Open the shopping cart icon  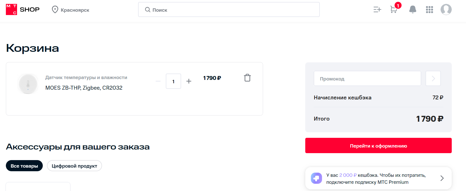pyautogui.click(x=394, y=10)
